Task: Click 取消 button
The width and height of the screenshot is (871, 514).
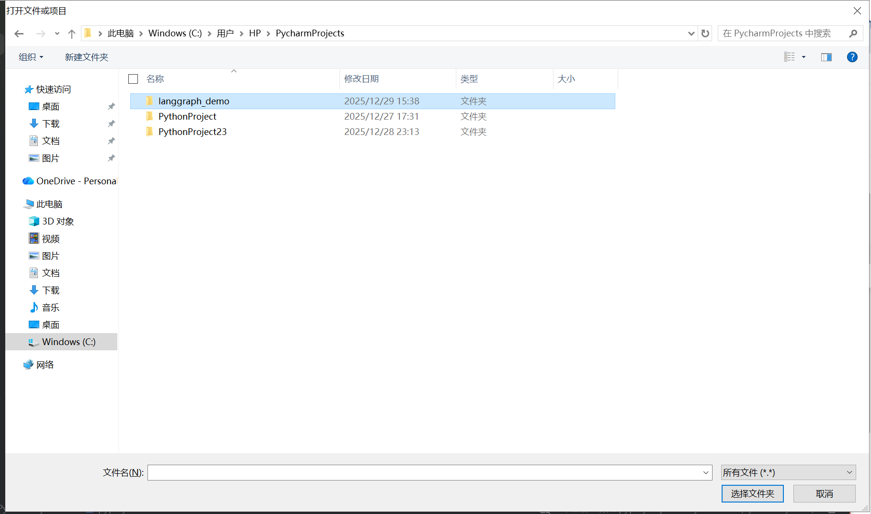Action: 824,494
